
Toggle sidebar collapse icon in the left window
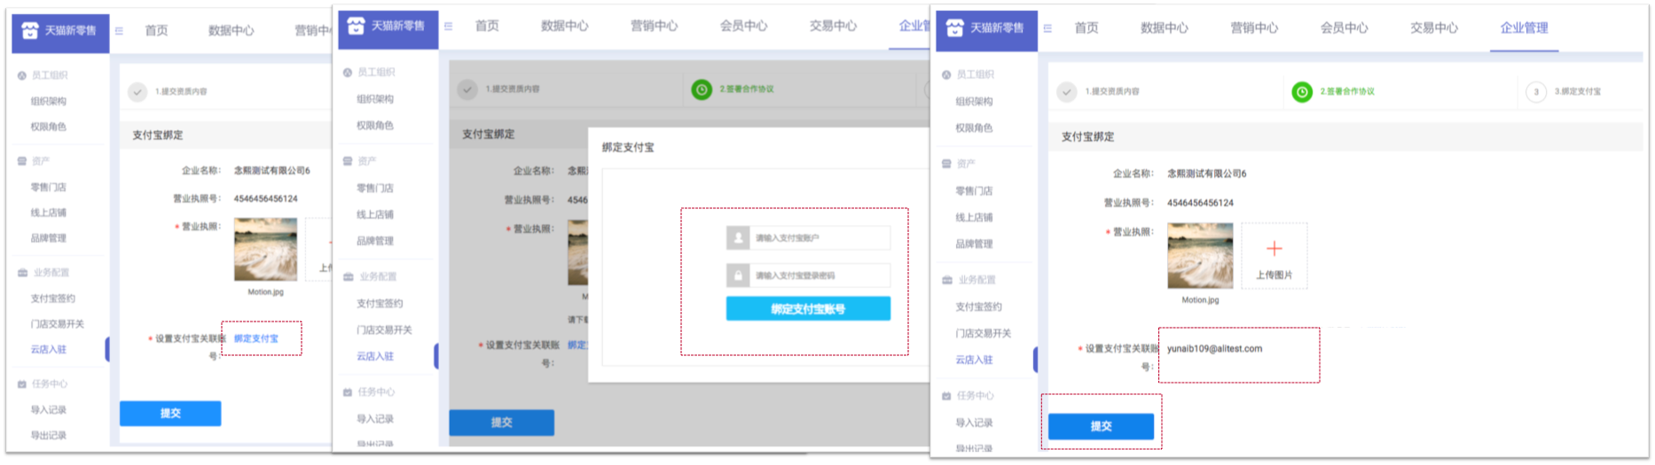tap(119, 31)
